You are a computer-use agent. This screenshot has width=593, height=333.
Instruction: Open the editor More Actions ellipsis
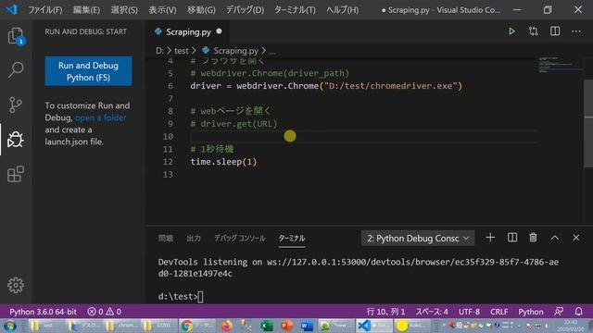click(x=576, y=31)
